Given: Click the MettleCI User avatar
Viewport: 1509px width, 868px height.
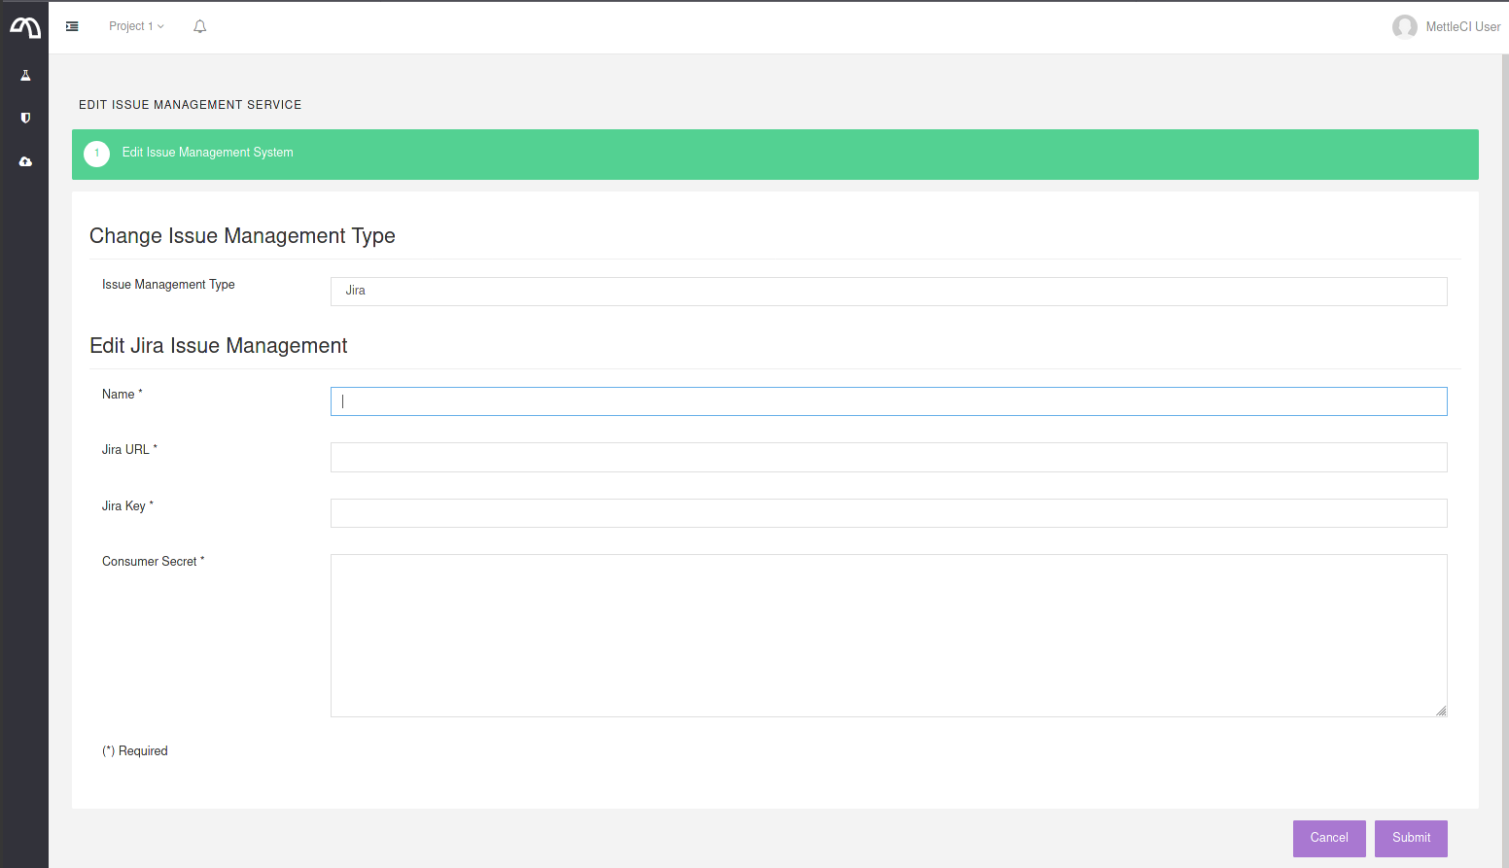Looking at the screenshot, I should [1404, 27].
